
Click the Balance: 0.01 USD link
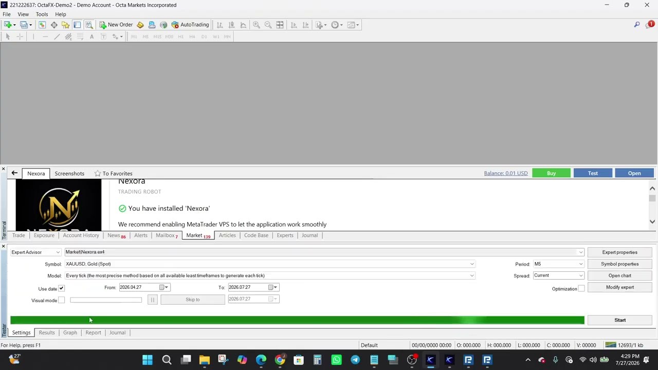tap(506, 173)
